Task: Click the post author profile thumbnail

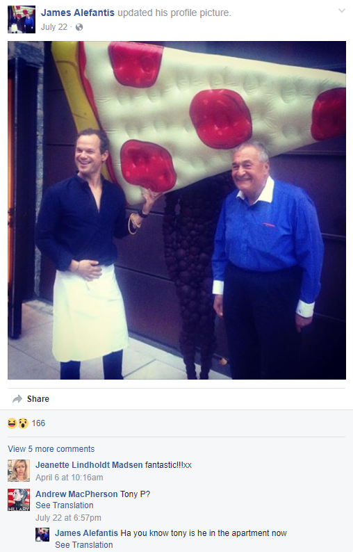Action: click(x=22, y=19)
